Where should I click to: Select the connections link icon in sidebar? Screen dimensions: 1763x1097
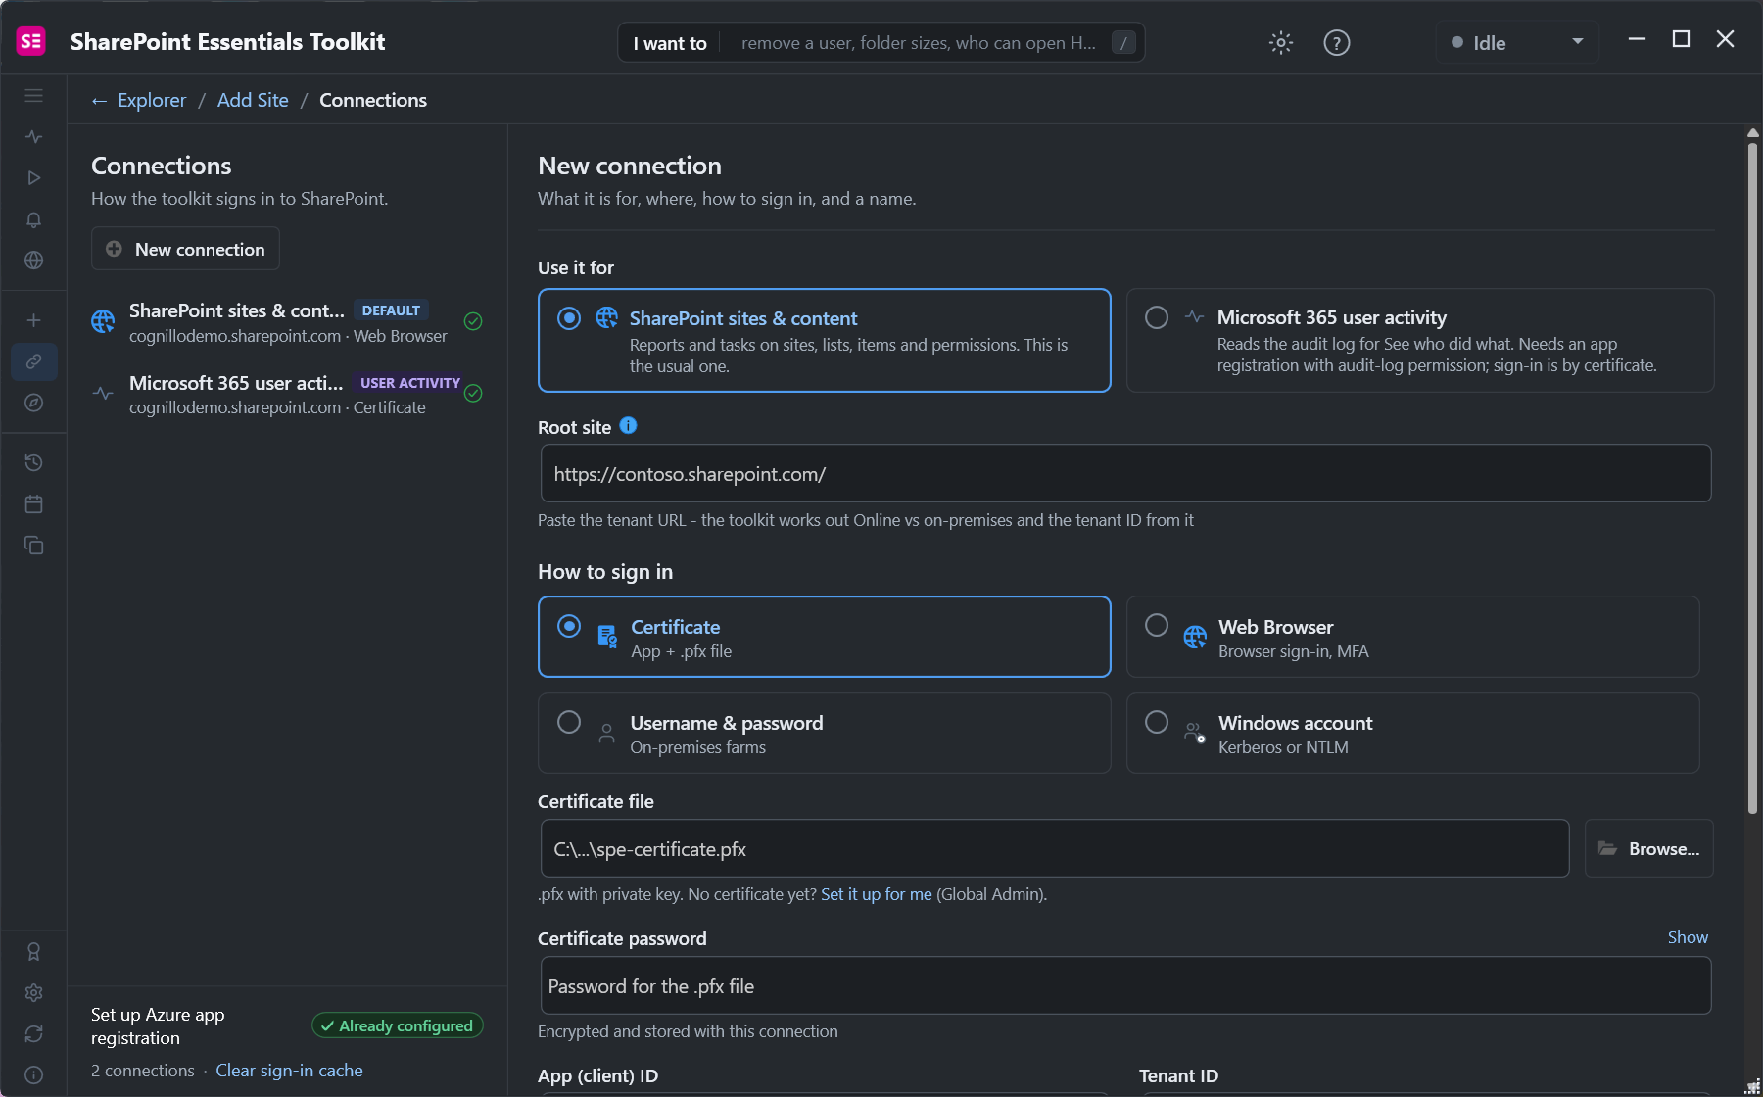33,361
